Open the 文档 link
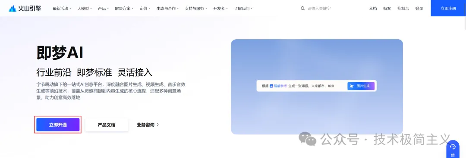The height and width of the screenshot is (158, 466). coord(373,8)
